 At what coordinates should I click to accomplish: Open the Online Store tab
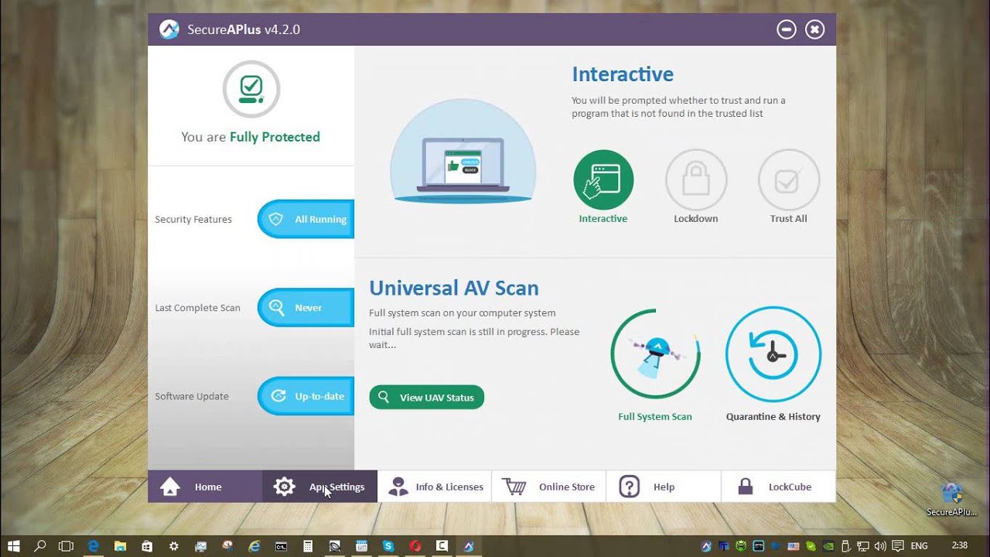click(x=549, y=487)
